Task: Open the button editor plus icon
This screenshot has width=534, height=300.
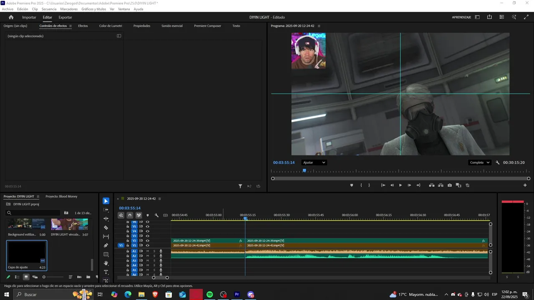Action: (x=525, y=185)
